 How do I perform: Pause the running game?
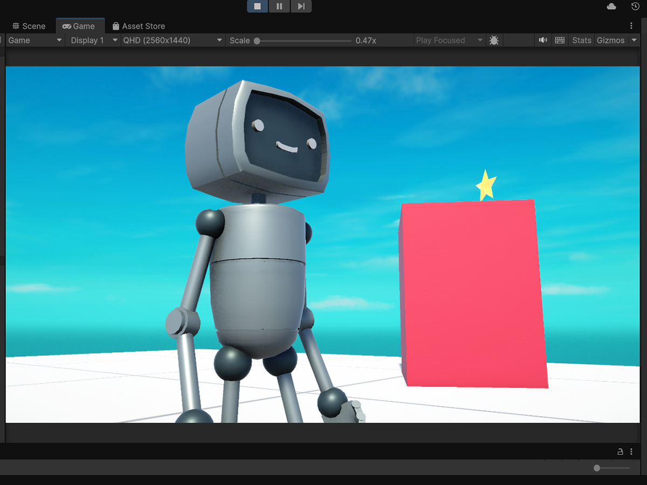click(279, 6)
